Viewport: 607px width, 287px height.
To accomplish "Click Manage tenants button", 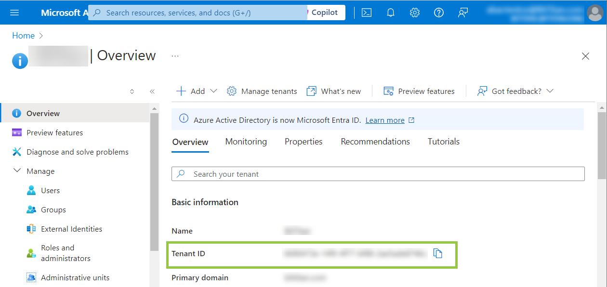I will pos(262,91).
